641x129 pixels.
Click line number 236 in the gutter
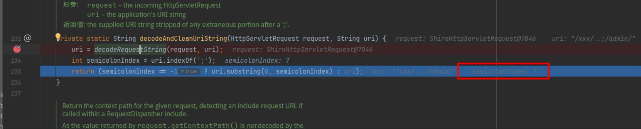(x=16, y=83)
